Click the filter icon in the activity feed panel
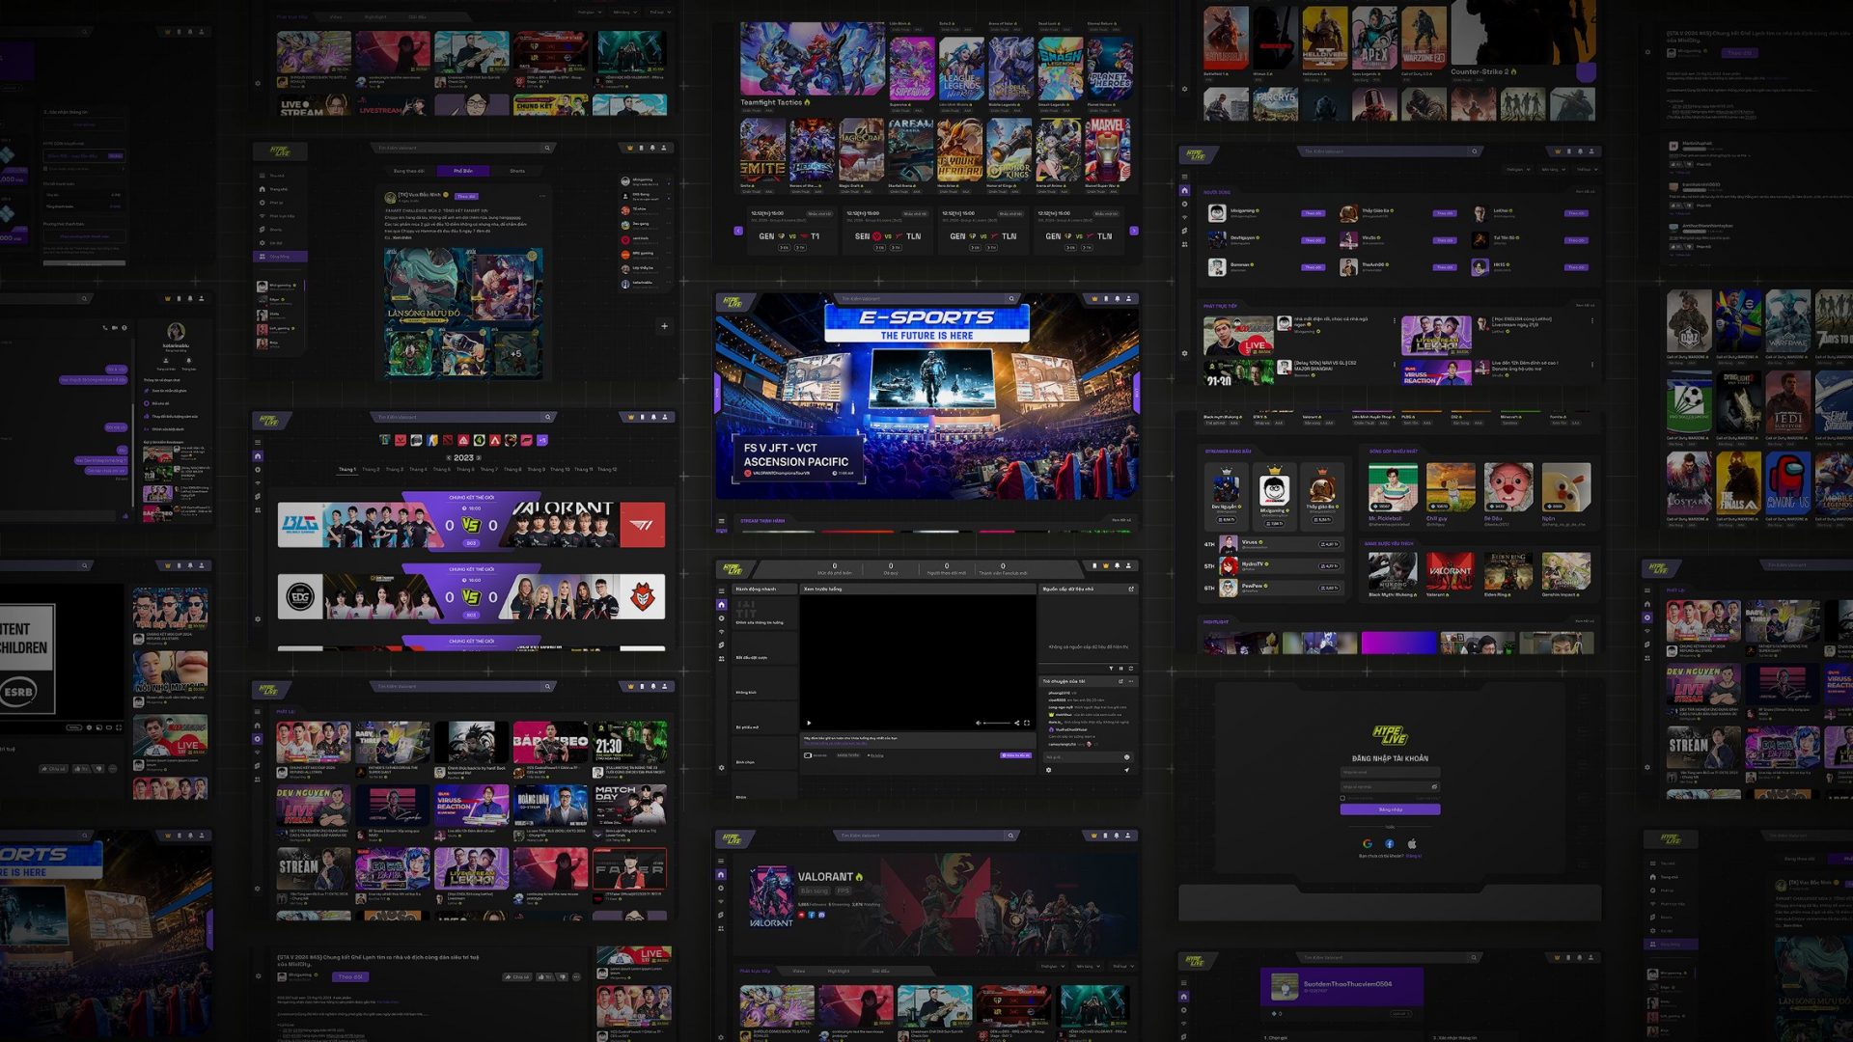 [x=1111, y=668]
